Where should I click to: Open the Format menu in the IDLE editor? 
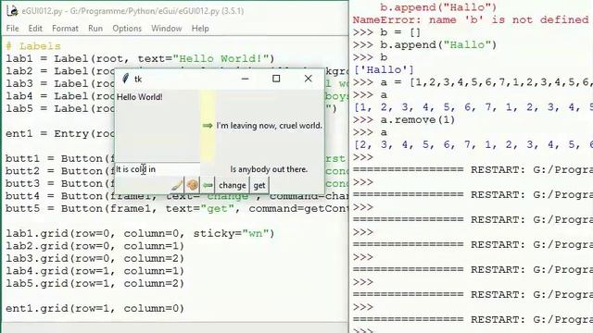[x=65, y=29]
